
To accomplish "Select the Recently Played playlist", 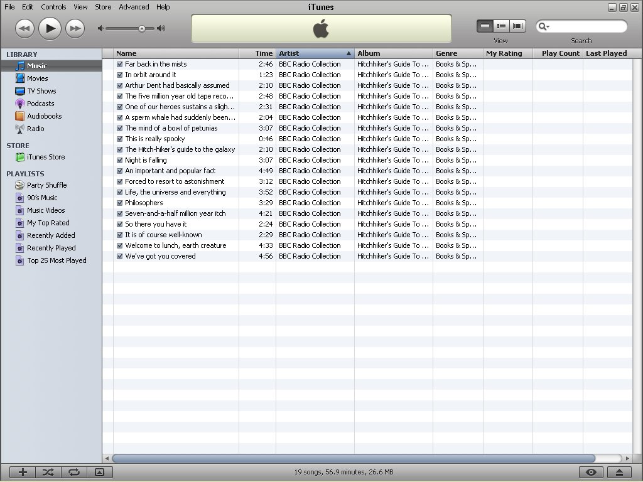I will pos(51,248).
